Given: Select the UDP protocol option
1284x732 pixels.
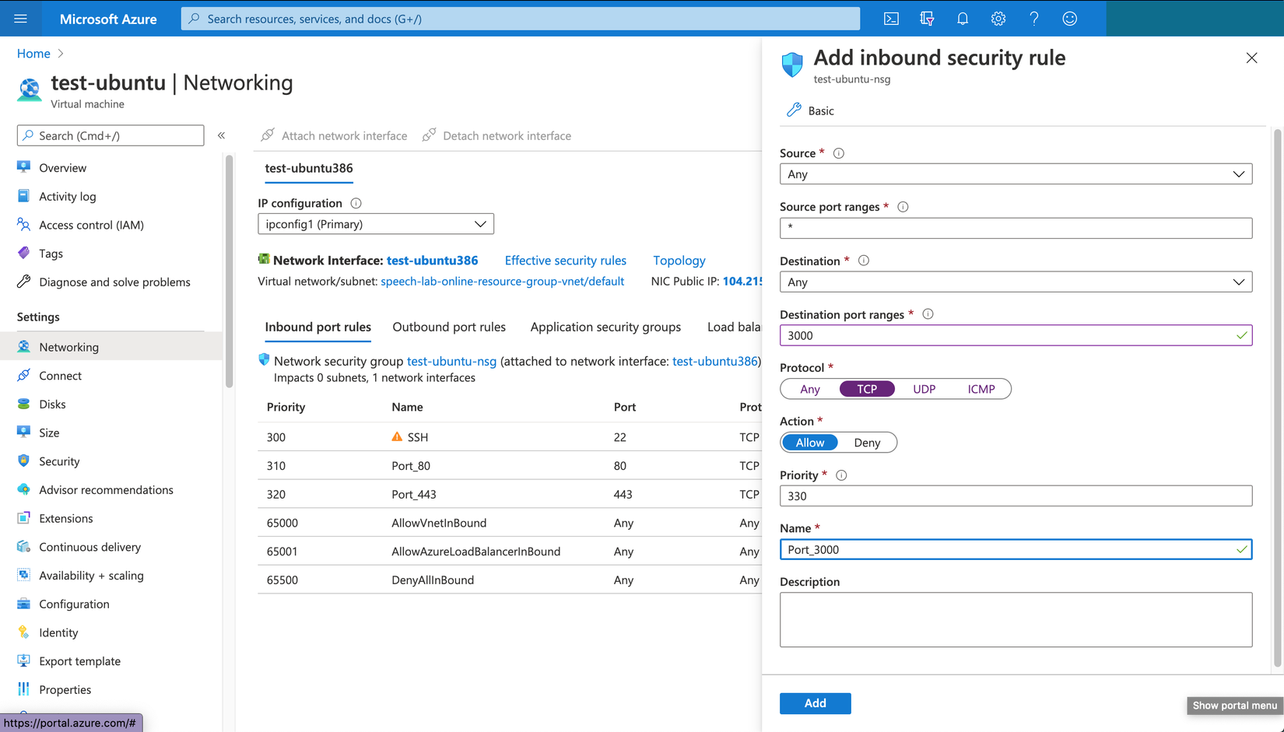Looking at the screenshot, I should (924, 389).
